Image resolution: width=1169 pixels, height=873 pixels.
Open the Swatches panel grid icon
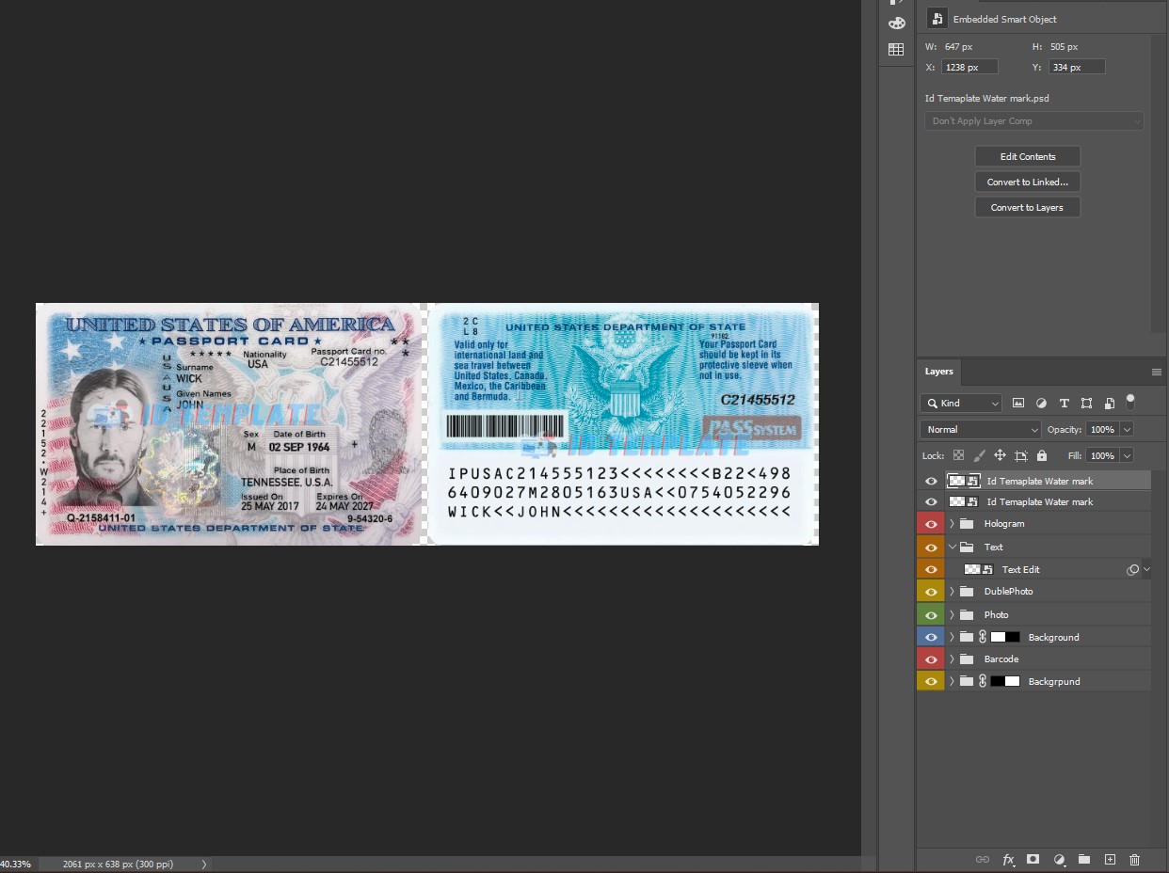(896, 49)
